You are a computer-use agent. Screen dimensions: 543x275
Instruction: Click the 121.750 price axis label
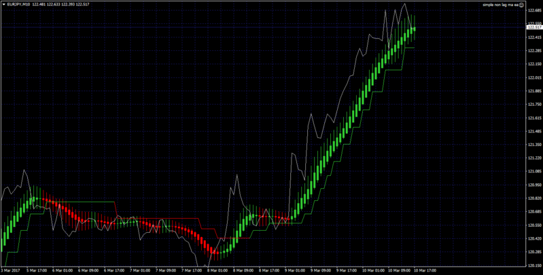coord(534,105)
